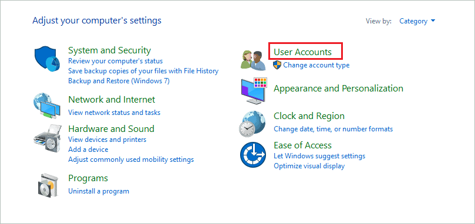Screen dimensions: 475x224
Task: Adjust commonly used mobility settings
Action: coord(131,159)
